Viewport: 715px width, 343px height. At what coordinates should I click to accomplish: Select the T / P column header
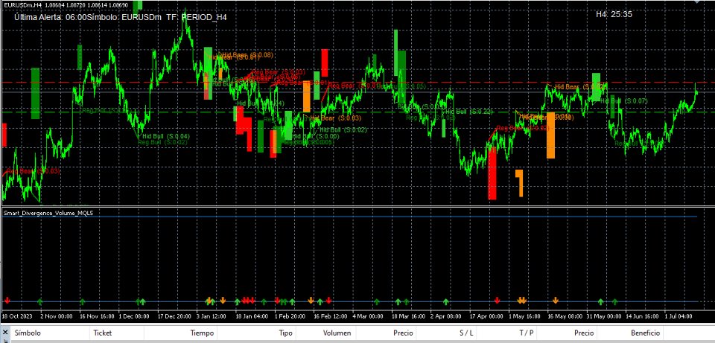tap(527, 333)
